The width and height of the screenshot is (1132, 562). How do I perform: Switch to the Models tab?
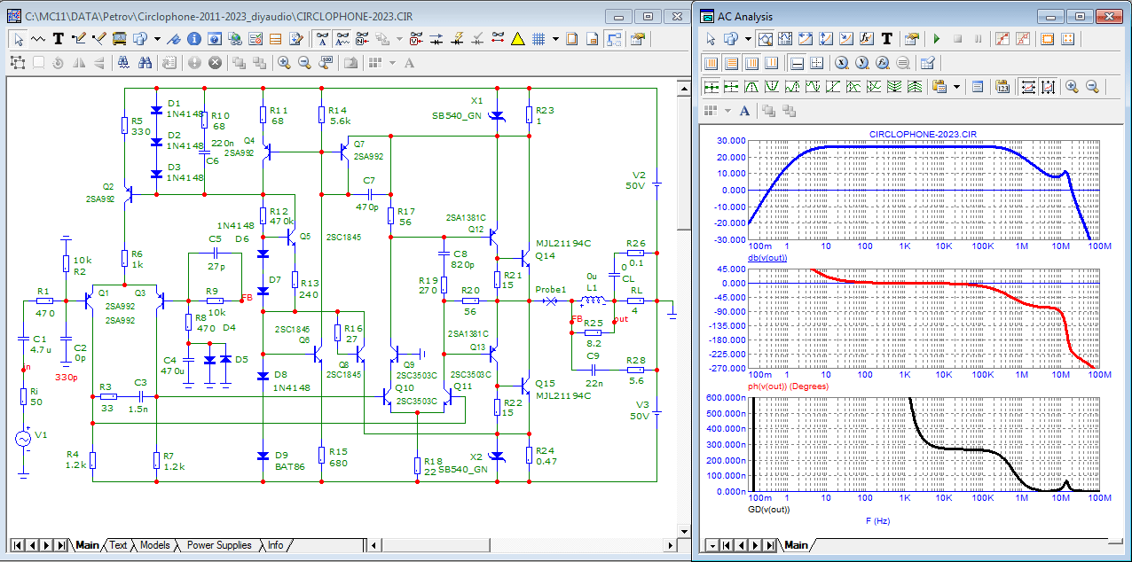click(x=155, y=545)
